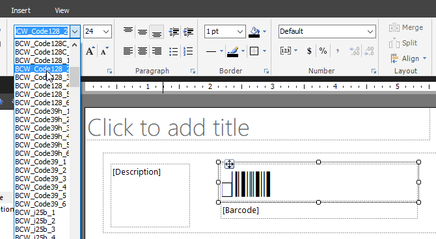The width and height of the screenshot is (436, 239).
Task: Select BCW_Code128_3 in the font list
Action: 42,77
